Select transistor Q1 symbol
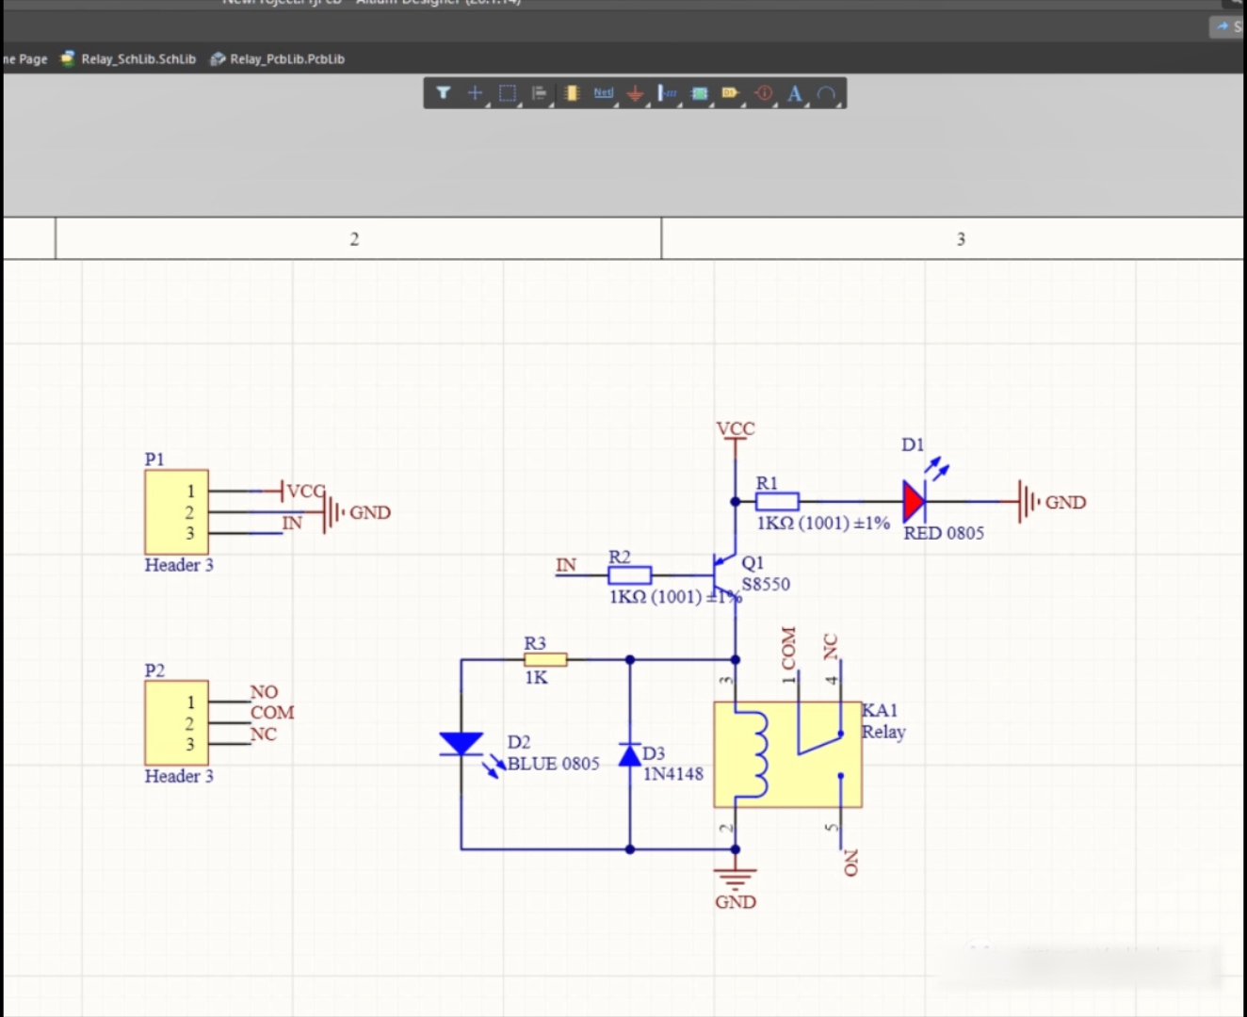The image size is (1247, 1017). click(723, 574)
